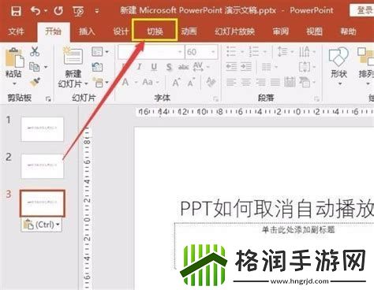Click the font color A button
The image size is (374, 290).
pyautogui.click(x=125, y=83)
